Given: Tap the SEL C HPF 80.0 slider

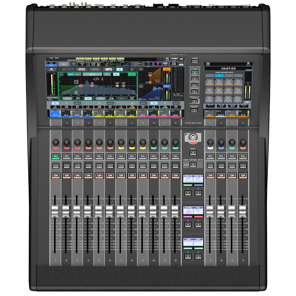Looking at the screenshot, I should pos(232,106).
